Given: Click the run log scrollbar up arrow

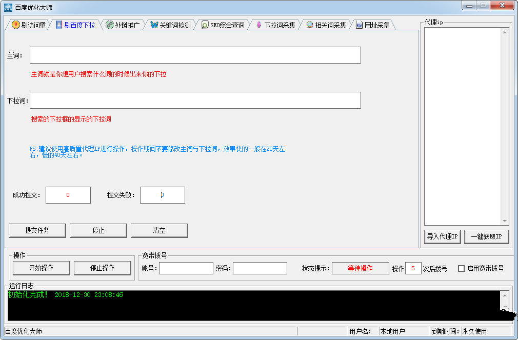Looking at the screenshot, I should click(505, 295).
